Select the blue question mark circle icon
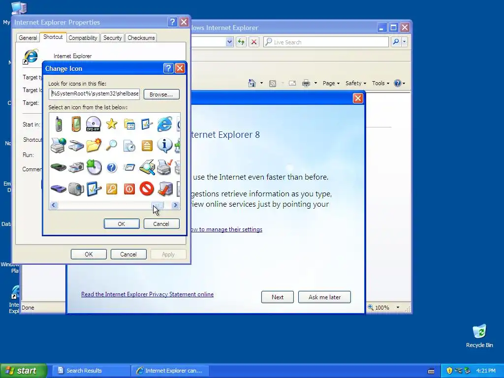Screen dimensions: 504x378 click(x=112, y=167)
